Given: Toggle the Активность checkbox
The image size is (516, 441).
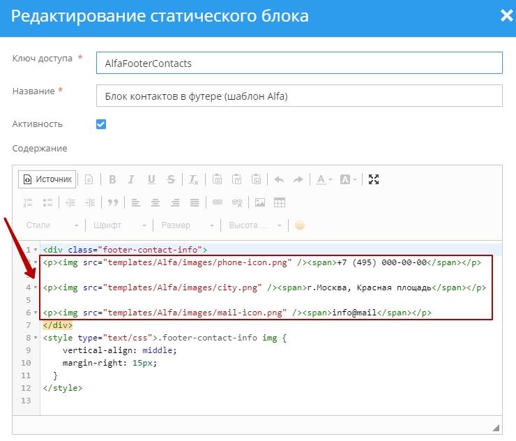Looking at the screenshot, I should 101,124.
